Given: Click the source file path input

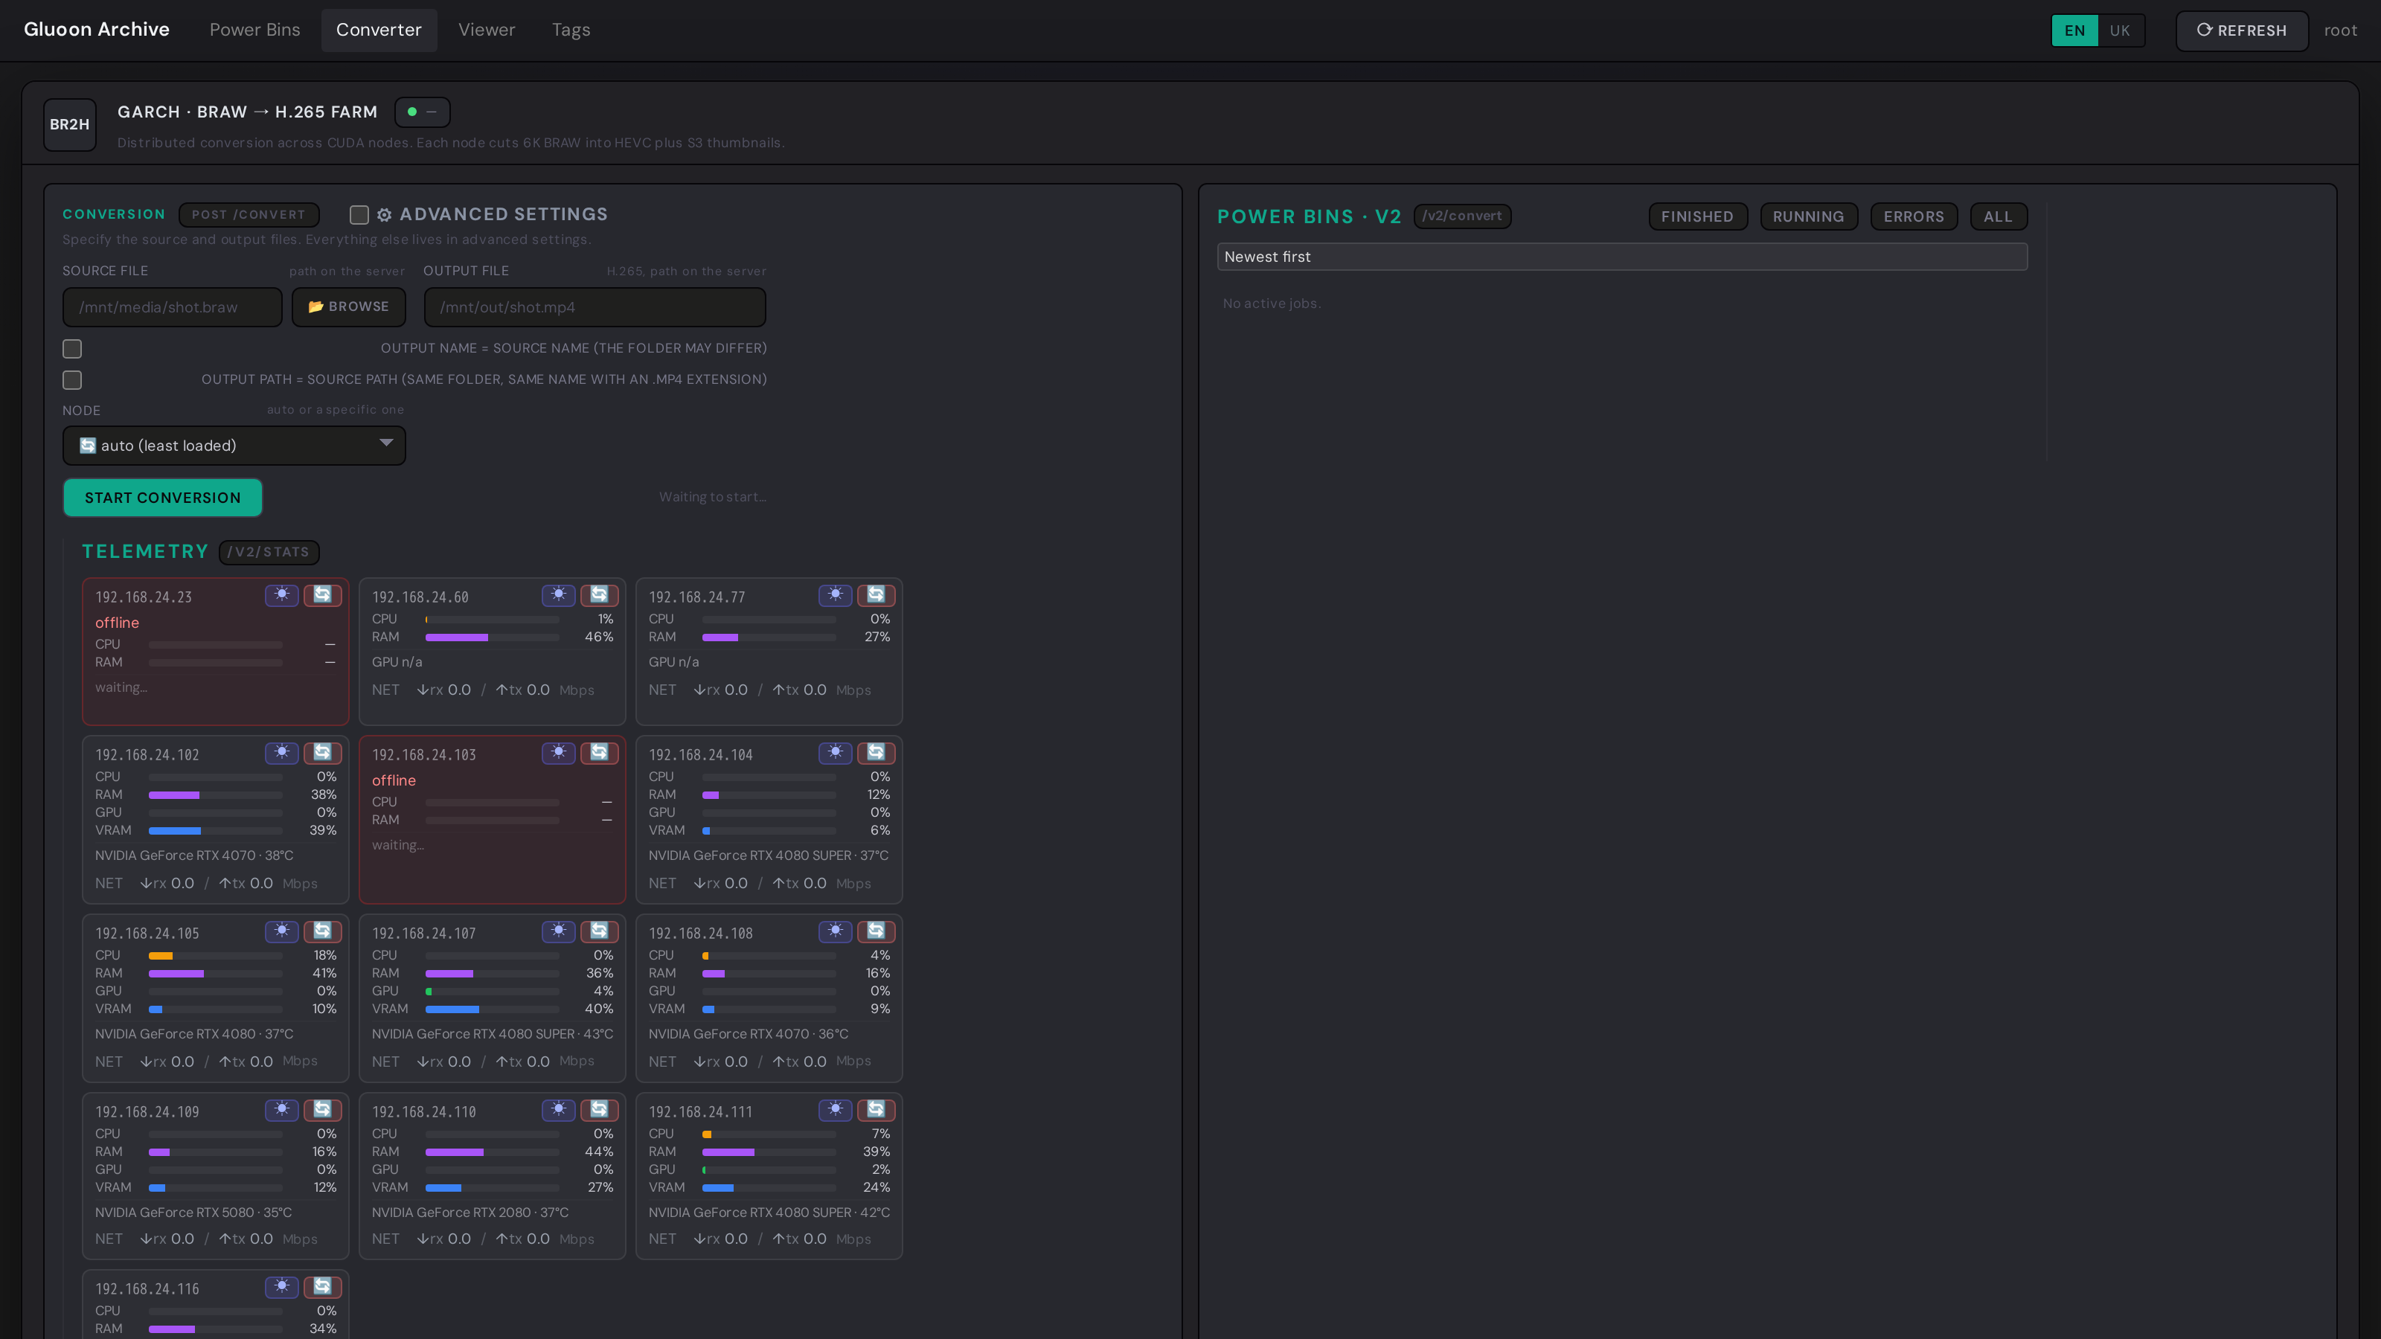Looking at the screenshot, I should 172,306.
